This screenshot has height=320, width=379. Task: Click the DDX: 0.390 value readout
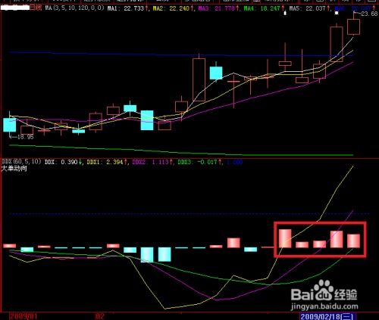(61, 162)
